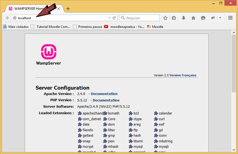The width and height of the screenshot is (238, 154).
Task: Select the json extension text
Action: click(111, 141)
